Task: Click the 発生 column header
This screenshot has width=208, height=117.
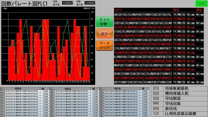Action: point(176,10)
